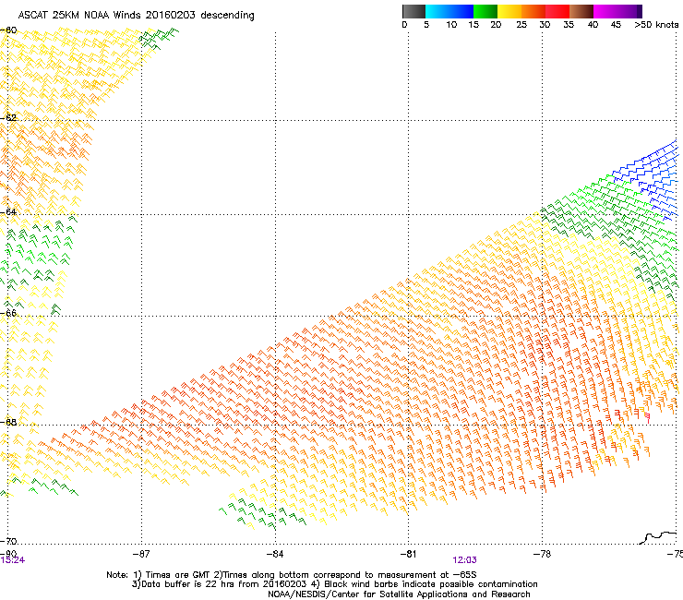Click the '-60' latitude label
This screenshot has width=683, height=600.
tap(8, 30)
